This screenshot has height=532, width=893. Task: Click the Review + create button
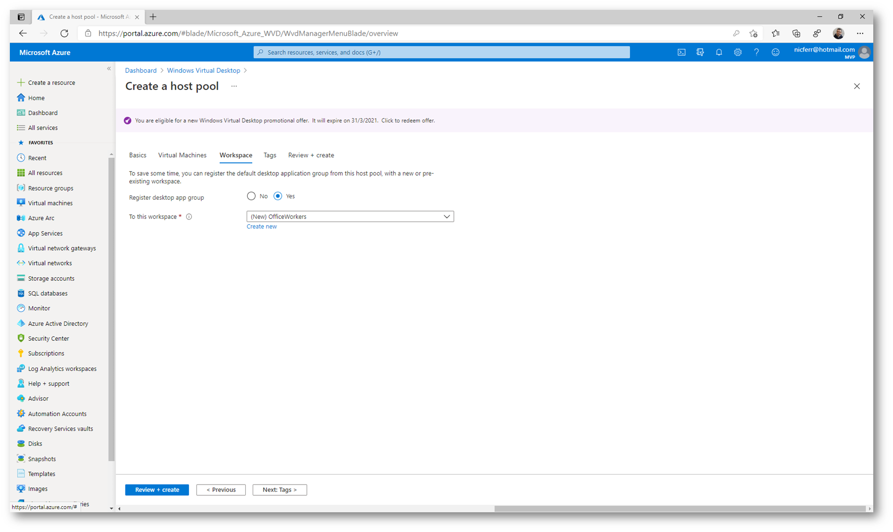(x=157, y=490)
